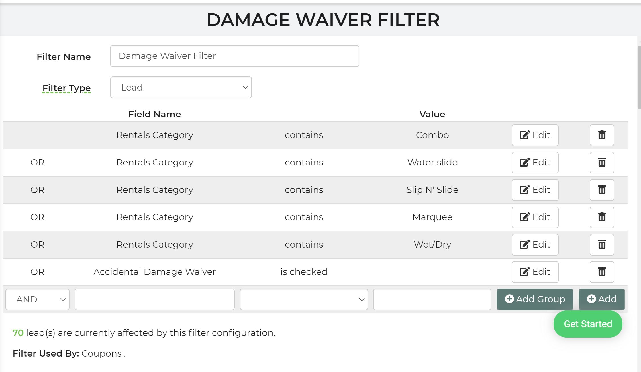Open the AND operator dropdown

pyautogui.click(x=37, y=299)
